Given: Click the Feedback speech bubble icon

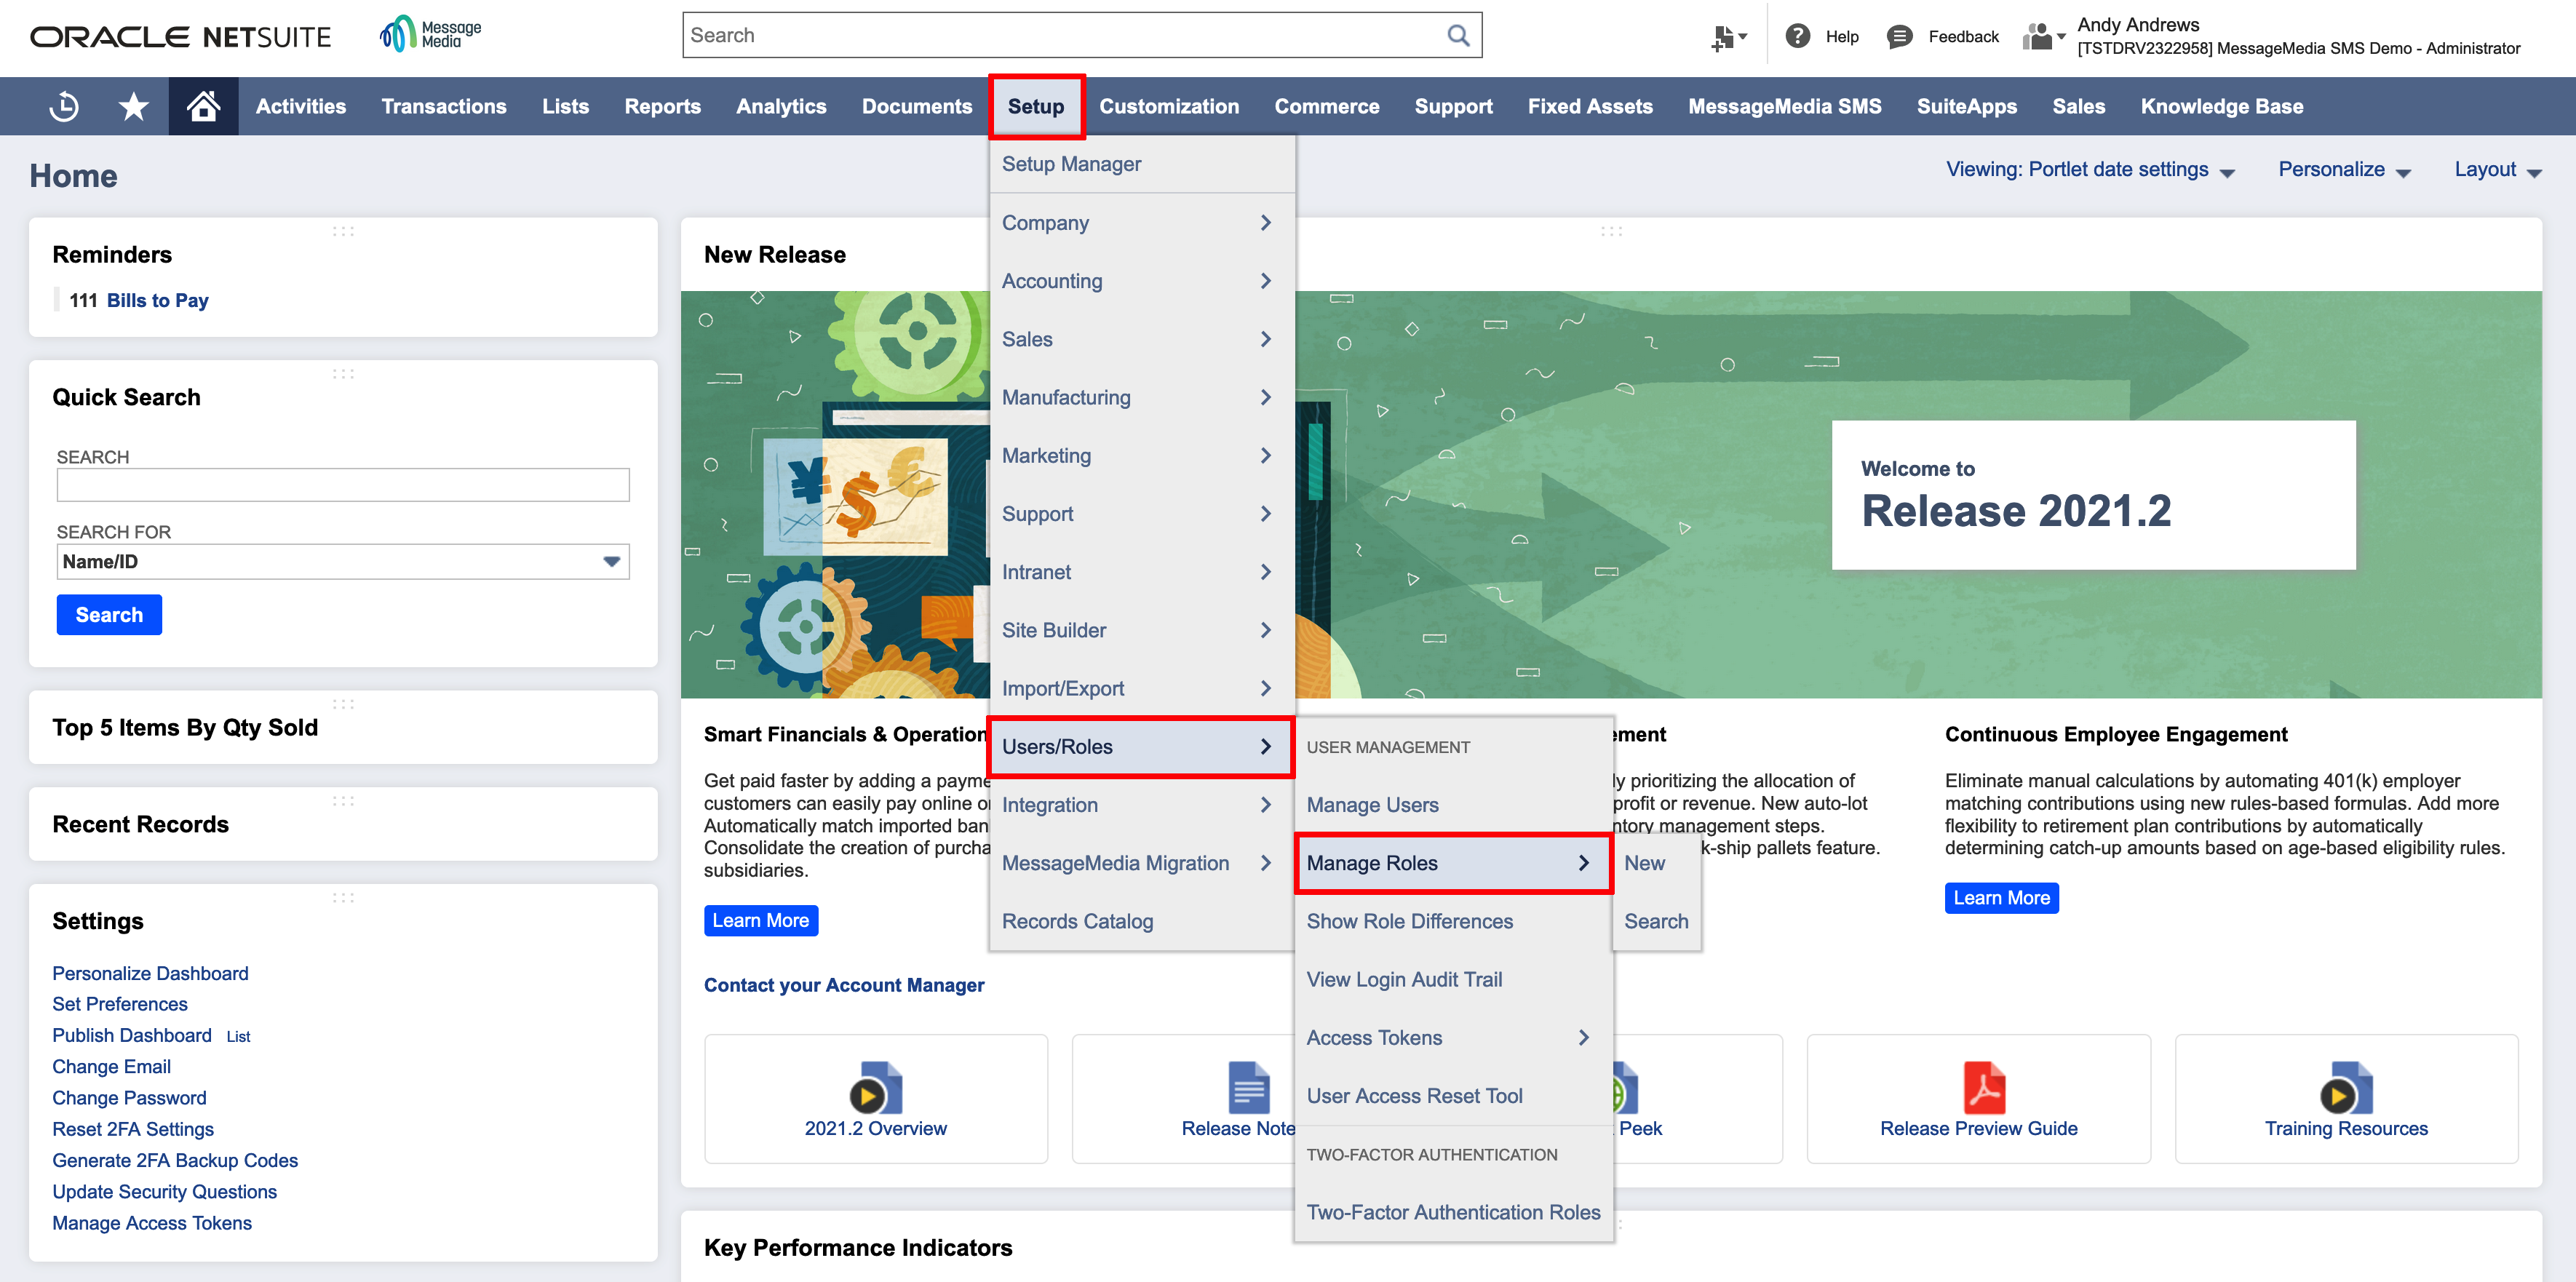Looking at the screenshot, I should pos(1898,35).
